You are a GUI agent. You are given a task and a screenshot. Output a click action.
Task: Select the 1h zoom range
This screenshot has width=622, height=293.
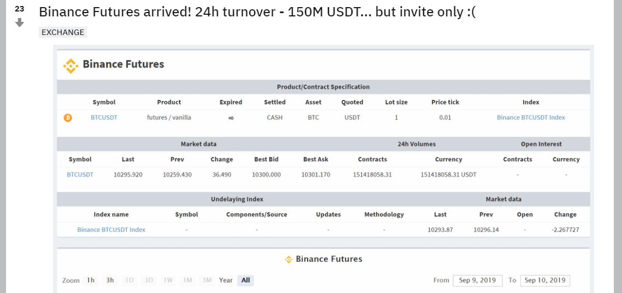[x=91, y=280]
